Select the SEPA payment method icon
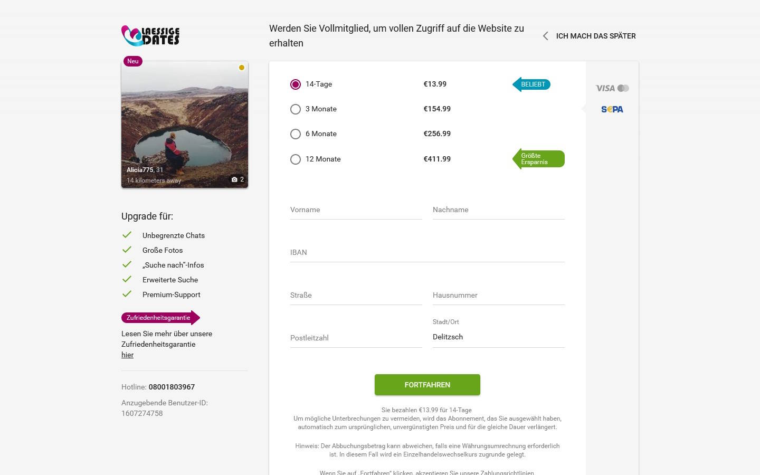The width and height of the screenshot is (760, 475). coord(612,109)
